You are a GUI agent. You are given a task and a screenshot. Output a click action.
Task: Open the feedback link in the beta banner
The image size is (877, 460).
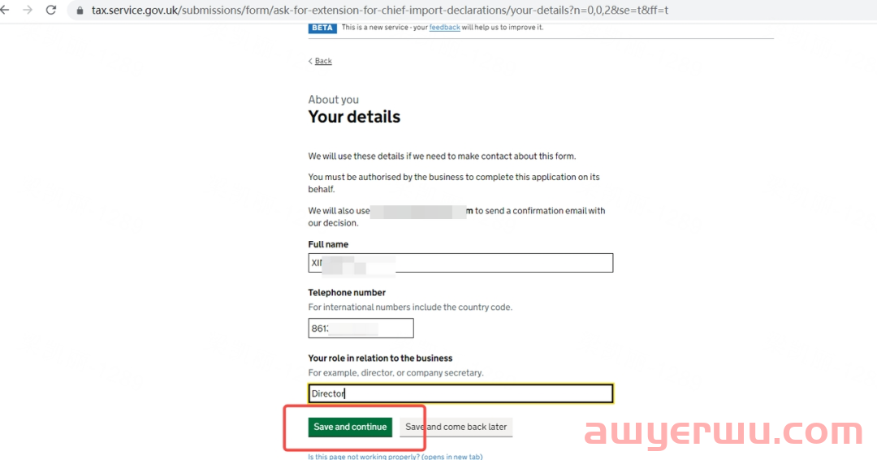445,27
